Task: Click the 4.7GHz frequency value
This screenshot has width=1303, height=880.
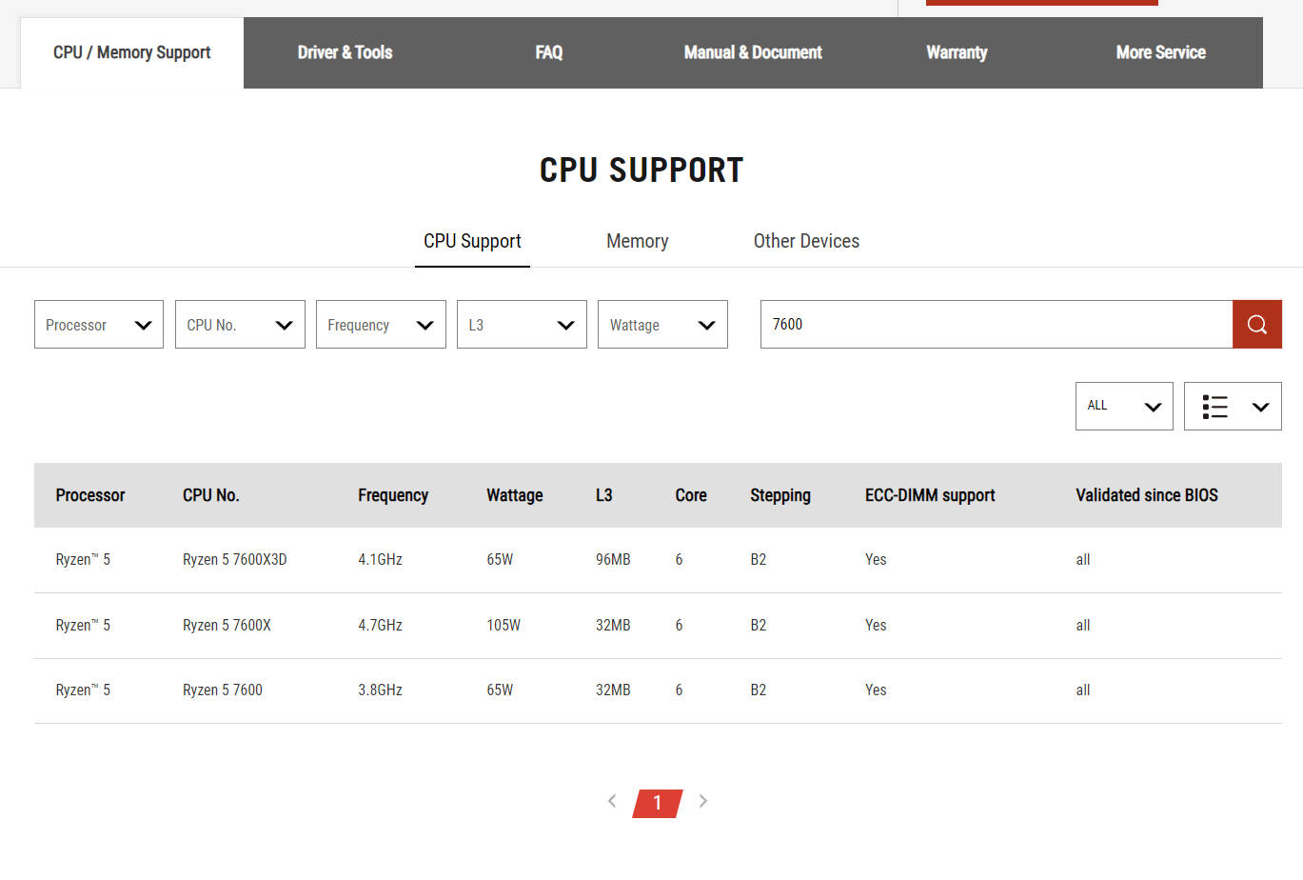Action: click(x=380, y=626)
